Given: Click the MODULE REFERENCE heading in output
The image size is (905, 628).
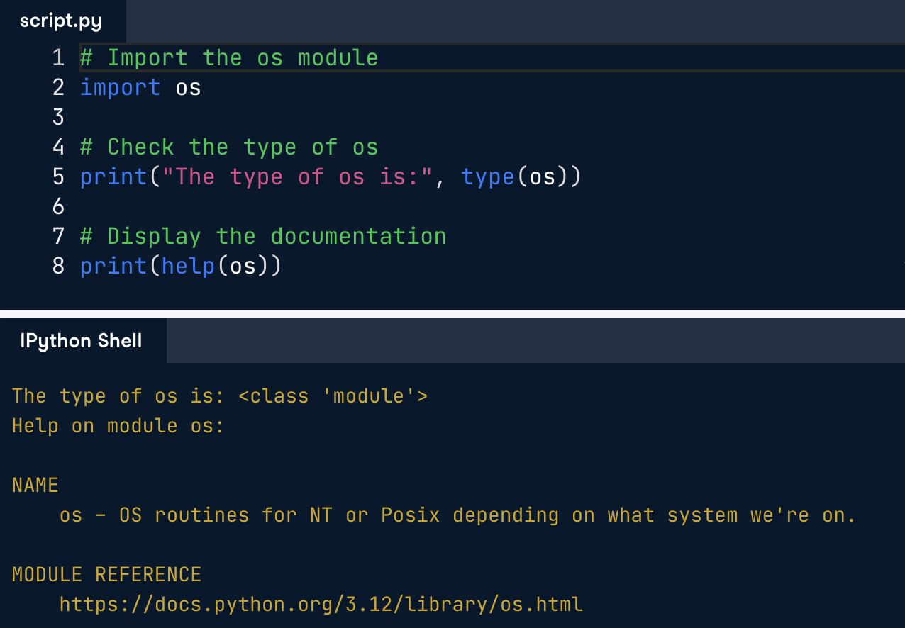Looking at the screenshot, I should 106,574.
